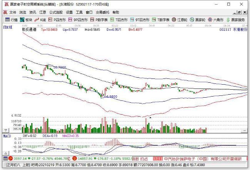250x170 pixels.
Task: Click the app logo in title bar
Action: click(x=7, y=4)
